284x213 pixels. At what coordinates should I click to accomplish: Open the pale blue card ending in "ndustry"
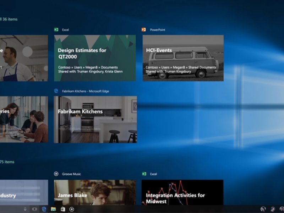[24, 192]
